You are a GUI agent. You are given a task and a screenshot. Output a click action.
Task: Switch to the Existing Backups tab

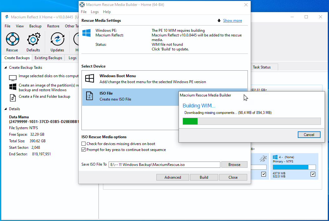[48, 58]
